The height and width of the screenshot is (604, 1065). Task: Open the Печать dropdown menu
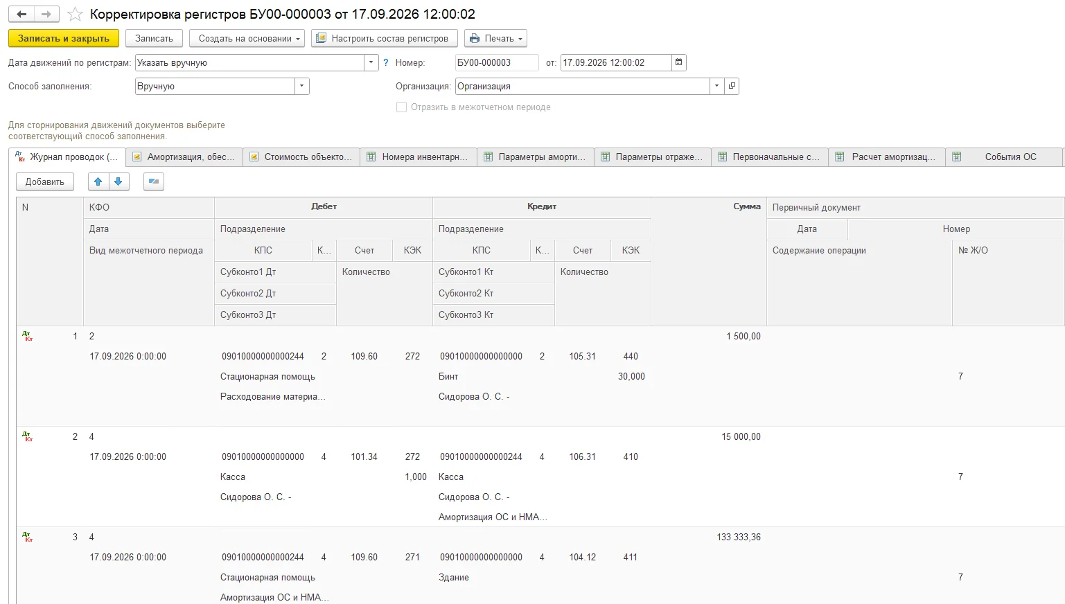pyautogui.click(x=495, y=38)
